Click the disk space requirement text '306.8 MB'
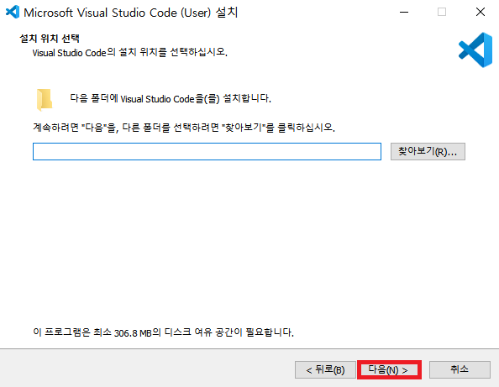Viewport: 499px width, 387px height. click(133, 333)
